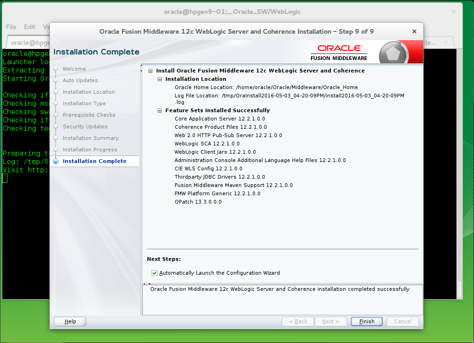
Task: Open installer Help
Action: coord(70,321)
